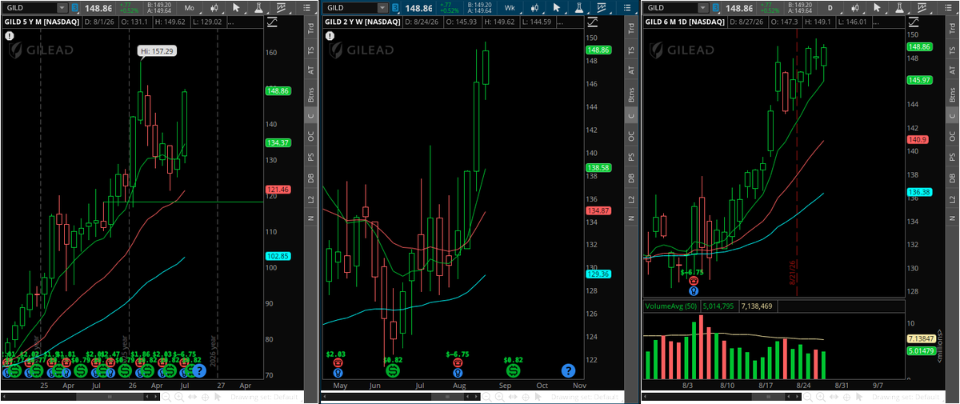Select drawing cursor tool in weekly chart toolbar

557,8
